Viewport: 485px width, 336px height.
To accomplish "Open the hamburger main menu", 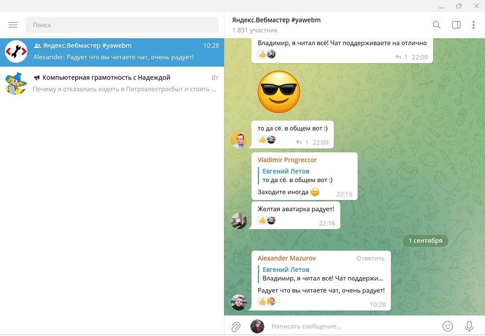I will (x=13, y=25).
